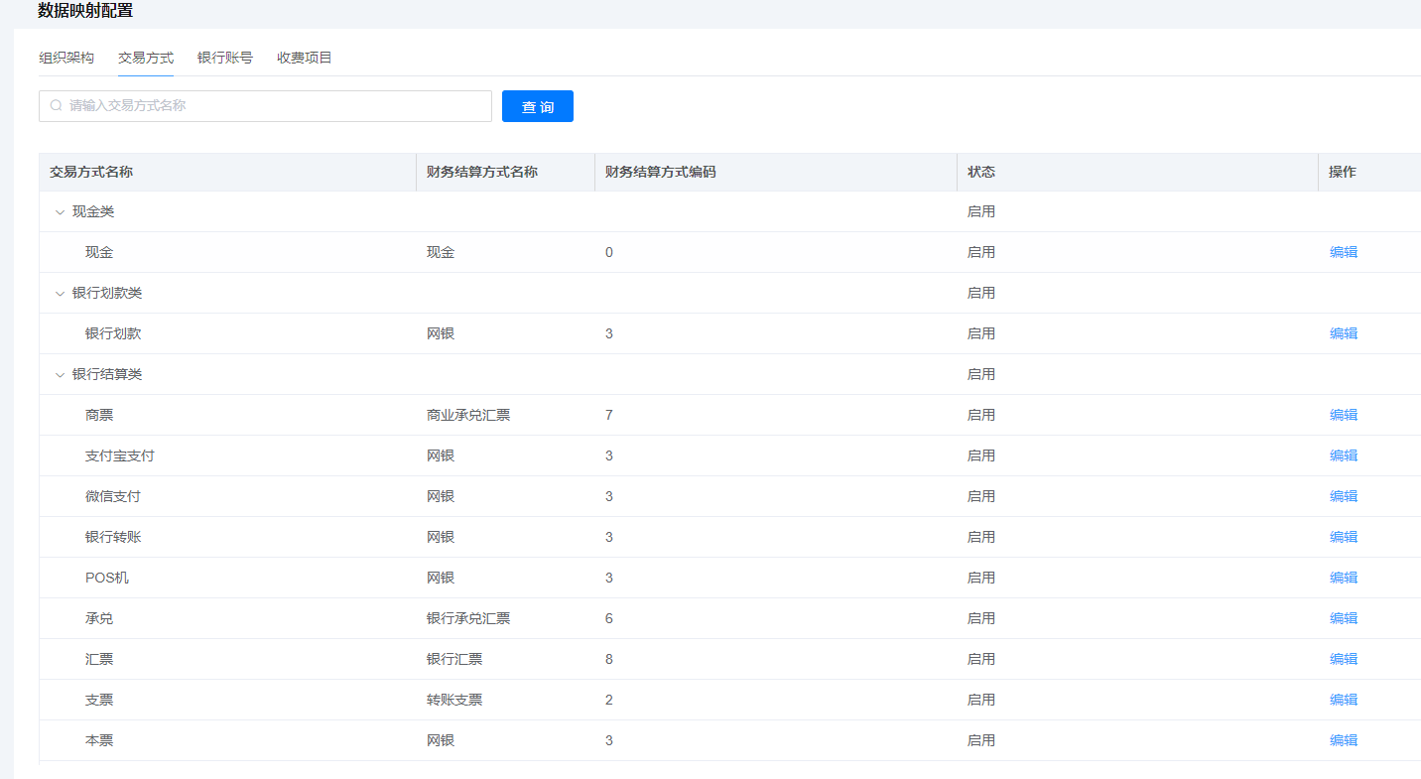The image size is (1421, 779).
Task: Edit the POS机 row
Action: 1344,578
